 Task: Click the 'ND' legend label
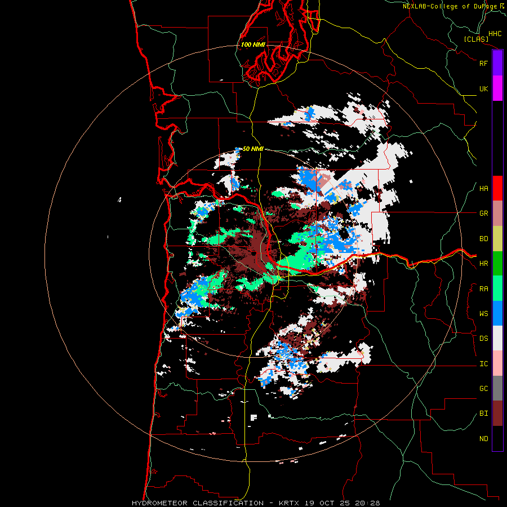[483, 439]
